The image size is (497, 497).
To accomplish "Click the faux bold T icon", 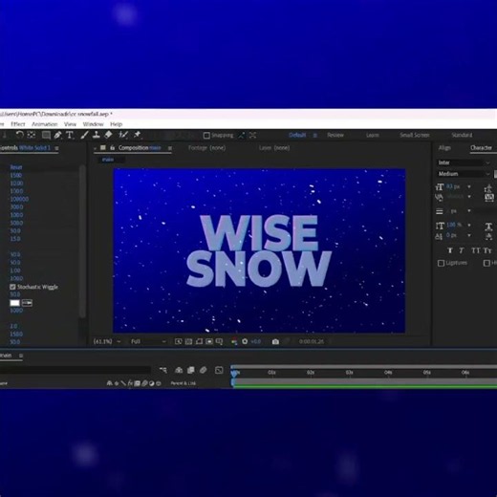I will click(x=450, y=250).
